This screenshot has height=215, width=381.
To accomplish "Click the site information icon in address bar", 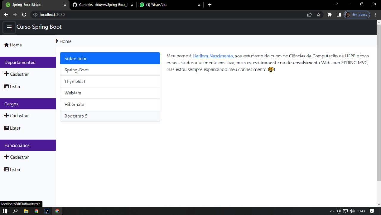I will point(35,15).
